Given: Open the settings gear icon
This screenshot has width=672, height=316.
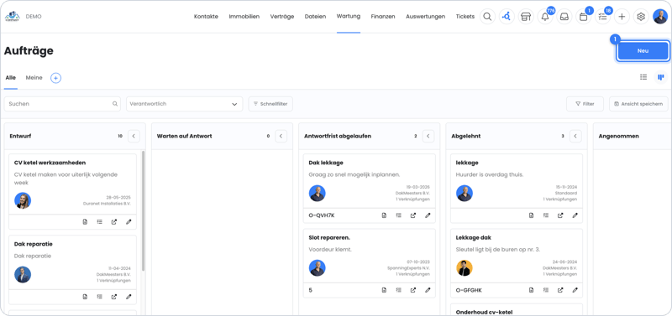Looking at the screenshot, I should [641, 17].
